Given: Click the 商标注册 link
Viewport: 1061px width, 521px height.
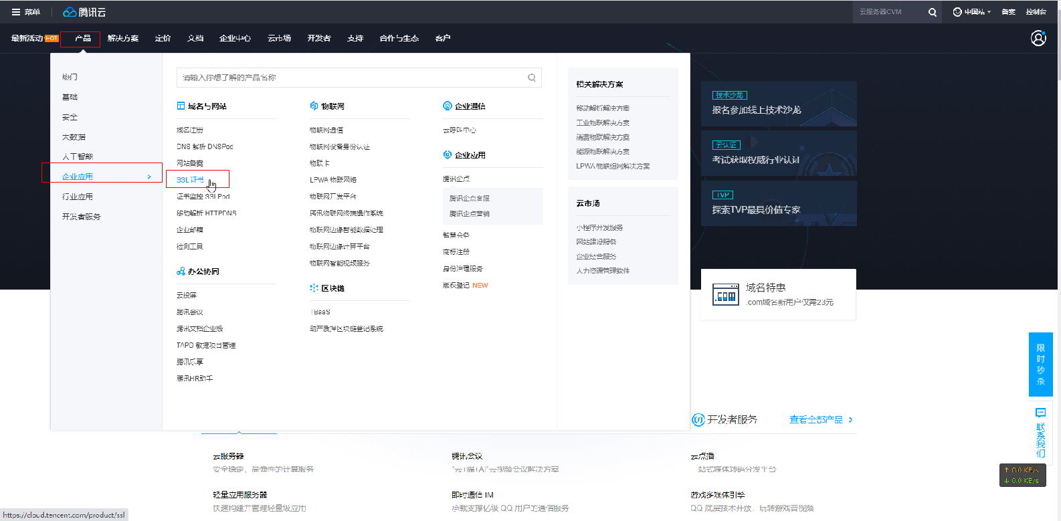Looking at the screenshot, I should (x=456, y=252).
